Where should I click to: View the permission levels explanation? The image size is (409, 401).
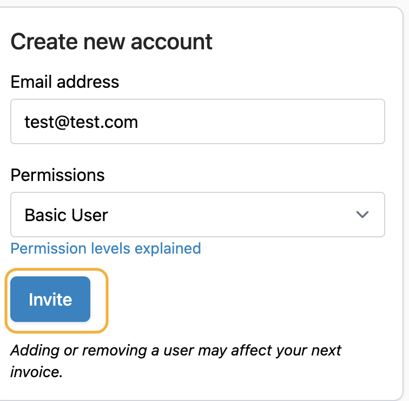pos(105,248)
